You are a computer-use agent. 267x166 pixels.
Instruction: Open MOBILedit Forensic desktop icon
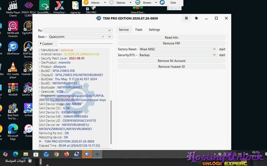coord(13,29)
